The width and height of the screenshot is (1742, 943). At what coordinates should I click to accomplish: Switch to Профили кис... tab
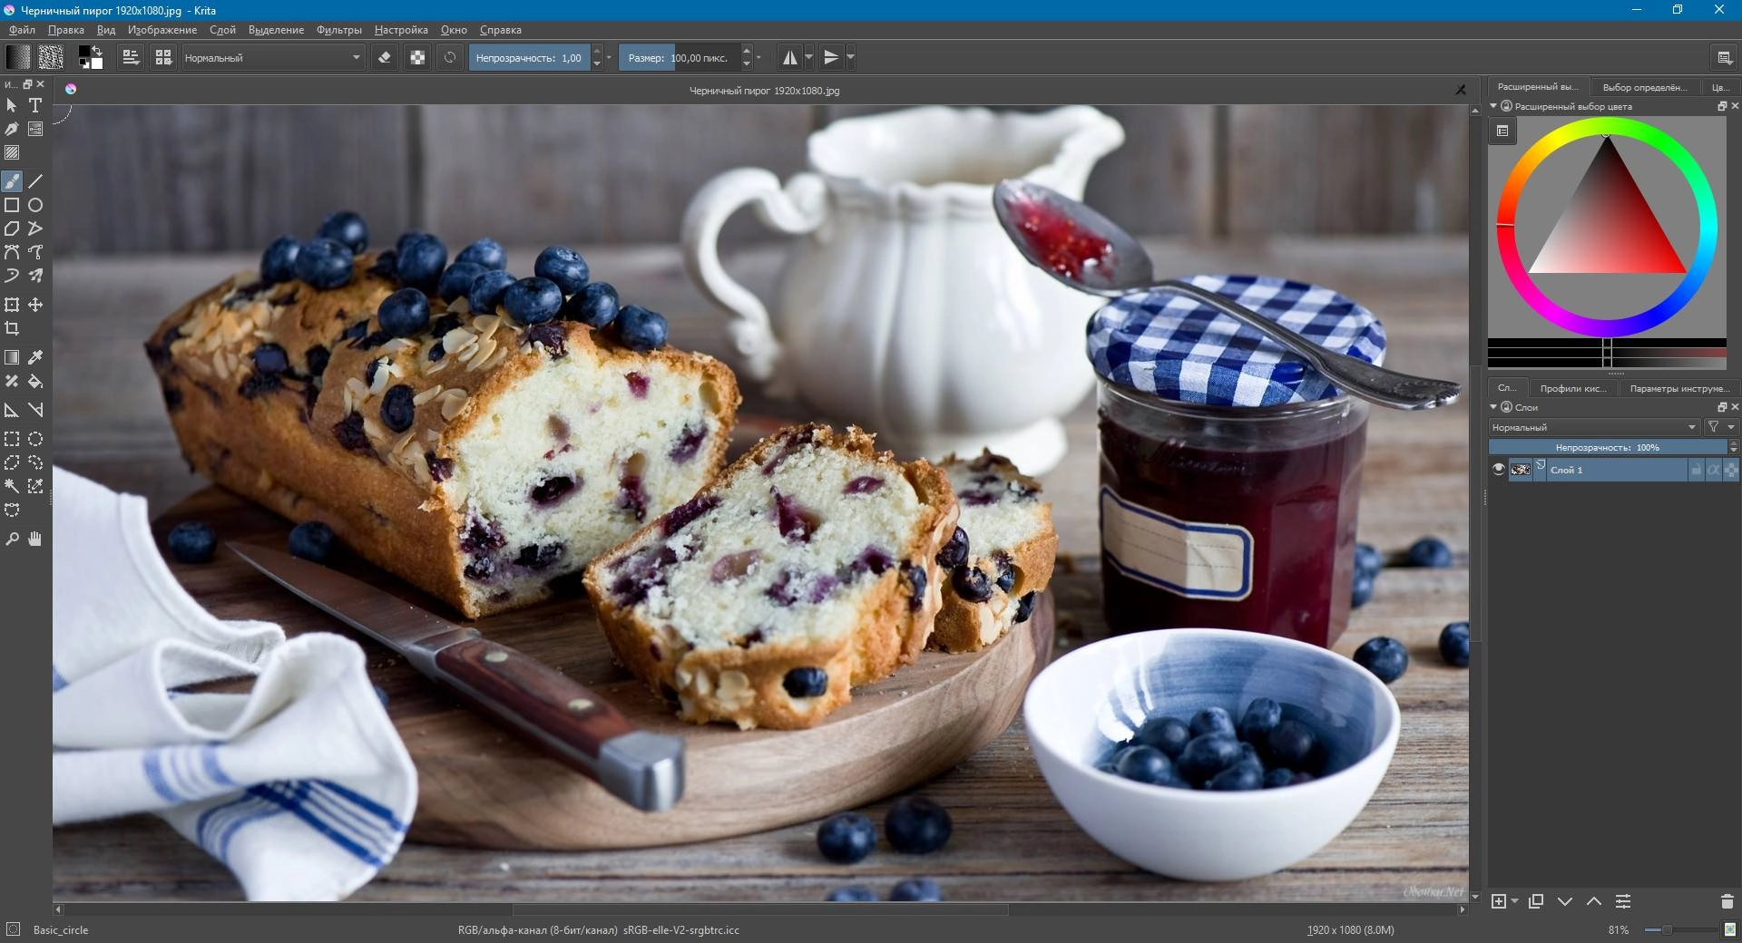[1573, 388]
